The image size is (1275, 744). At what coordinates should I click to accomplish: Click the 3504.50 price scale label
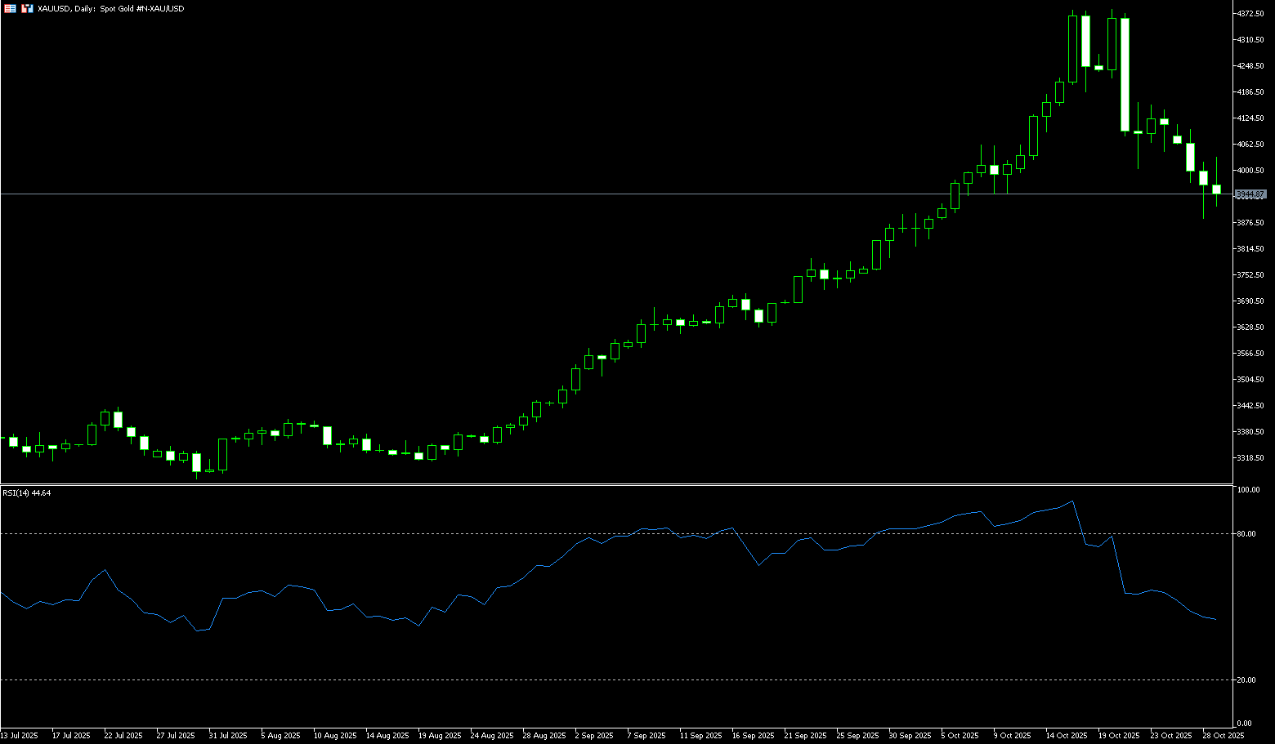[x=1250, y=380]
